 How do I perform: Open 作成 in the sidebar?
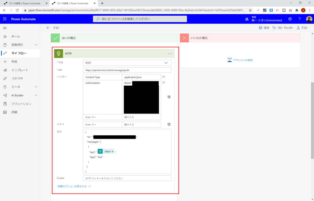point(20,62)
